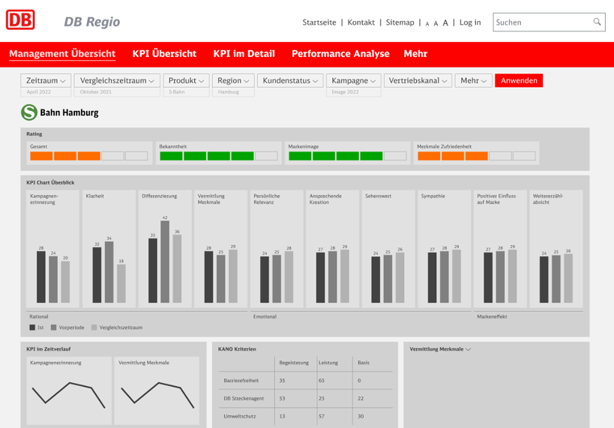This screenshot has height=428, width=614.
Task: Click the Ist legend swatch
Action: point(32,328)
